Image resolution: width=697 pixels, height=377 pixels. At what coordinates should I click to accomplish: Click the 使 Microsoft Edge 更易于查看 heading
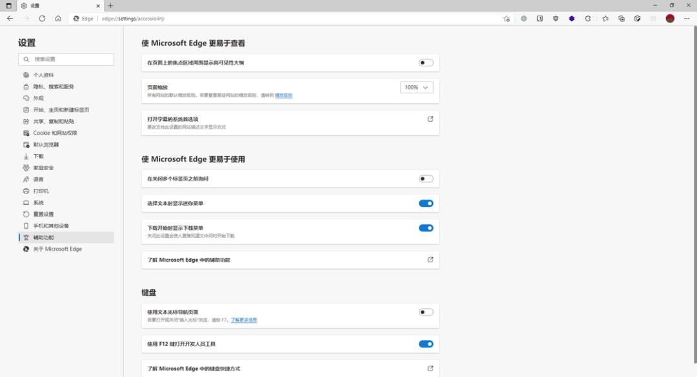[193, 43]
